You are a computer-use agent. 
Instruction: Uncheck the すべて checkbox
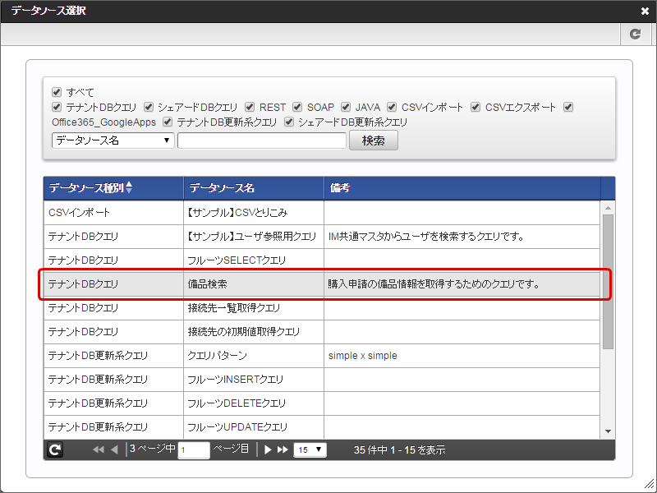click(57, 92)
